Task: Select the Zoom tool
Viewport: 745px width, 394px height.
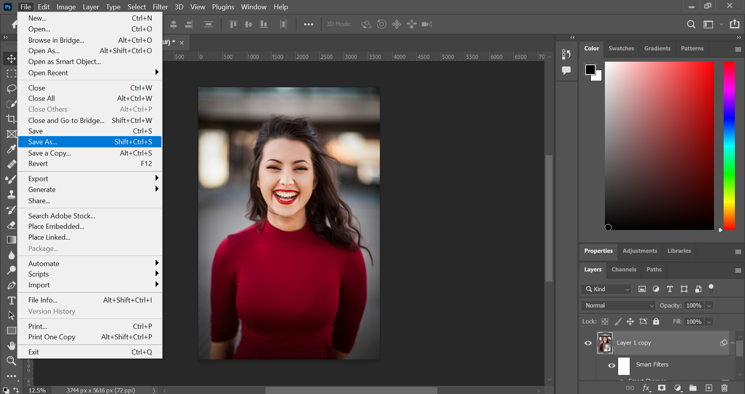Action: [11, 361]
